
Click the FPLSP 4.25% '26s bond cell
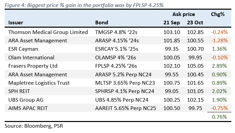point(116,66)
